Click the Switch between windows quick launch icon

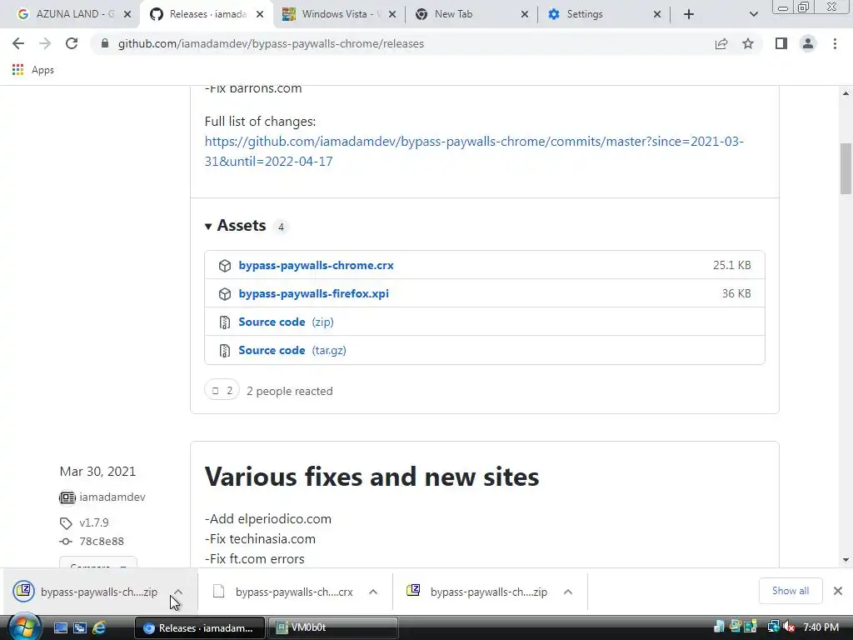80,628
